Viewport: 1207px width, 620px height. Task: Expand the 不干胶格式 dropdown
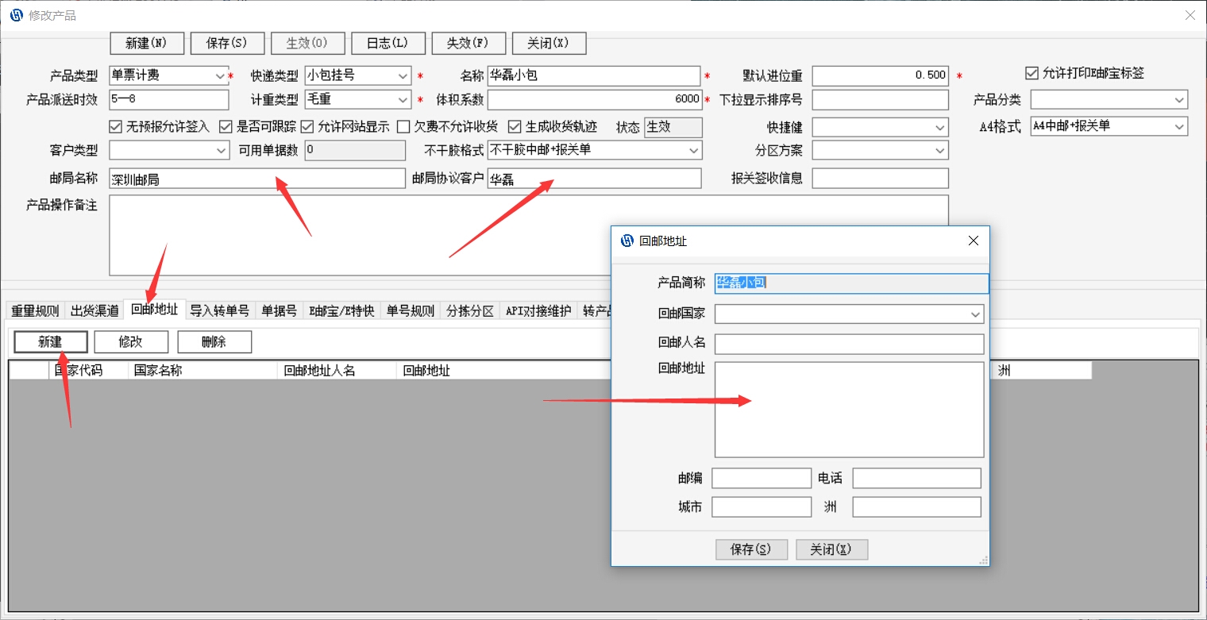coord(693,150)
